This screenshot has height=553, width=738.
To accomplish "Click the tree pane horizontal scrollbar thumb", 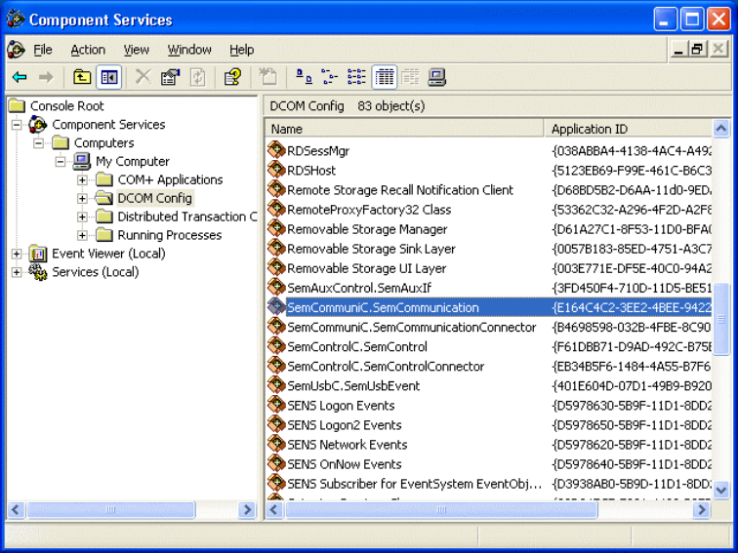I will pyautogui.click(x=111, y=510).
